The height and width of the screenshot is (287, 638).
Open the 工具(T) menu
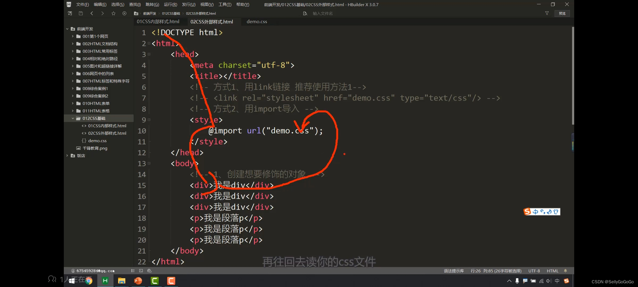point(225,4)
